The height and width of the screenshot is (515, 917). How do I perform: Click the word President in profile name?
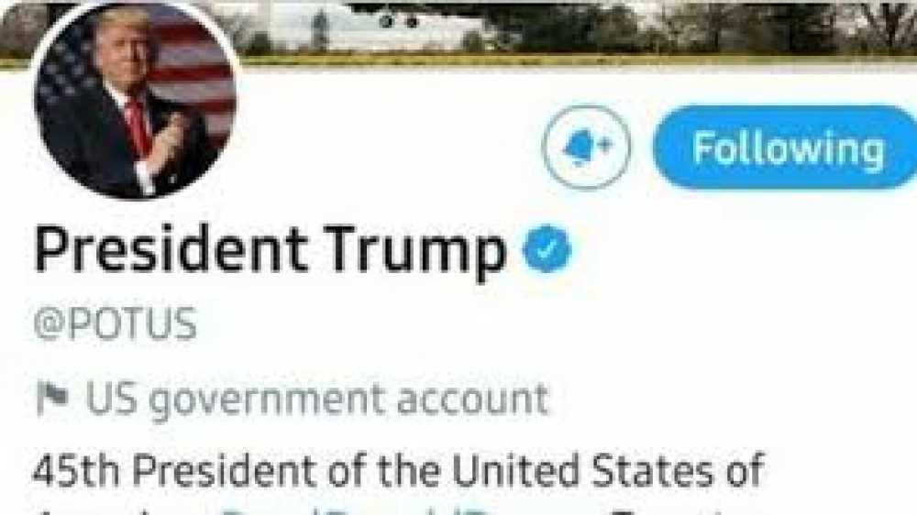click(x=171, y=249)
